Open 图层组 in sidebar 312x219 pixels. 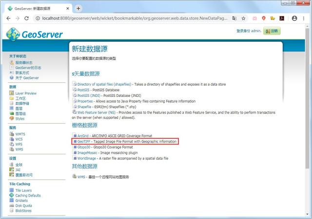click(x=20, y=114)
